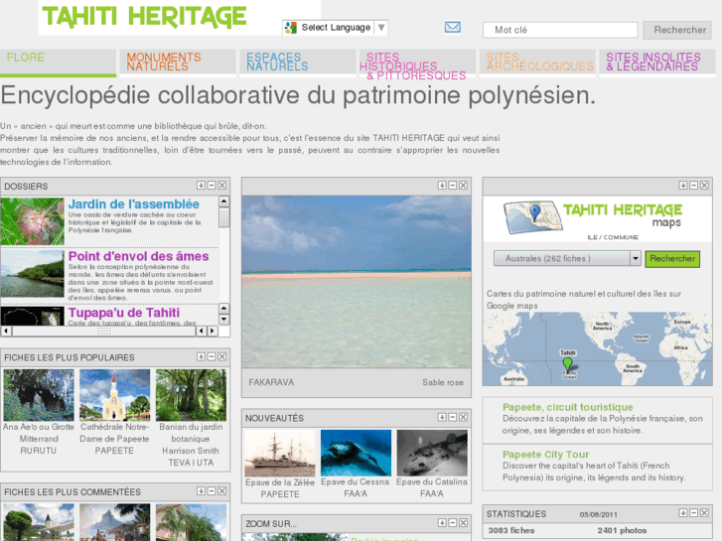Click the Tahiti map marker pin
Image resolution: width=722 pixels, height=541 pixels.
pos(568,364)
